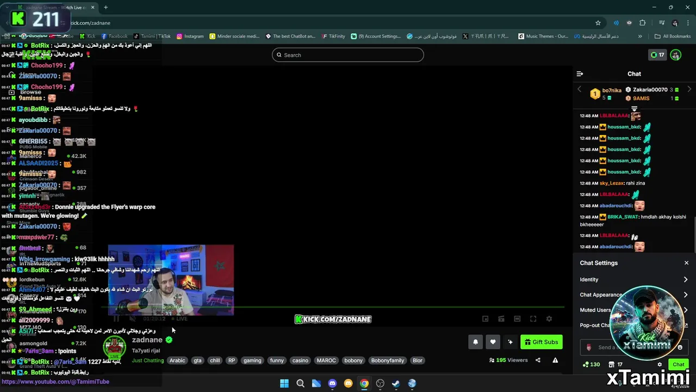Viewport: 696px width, 392px height.
Task: Open Chrome media controls icon
Action: [662, 23]
